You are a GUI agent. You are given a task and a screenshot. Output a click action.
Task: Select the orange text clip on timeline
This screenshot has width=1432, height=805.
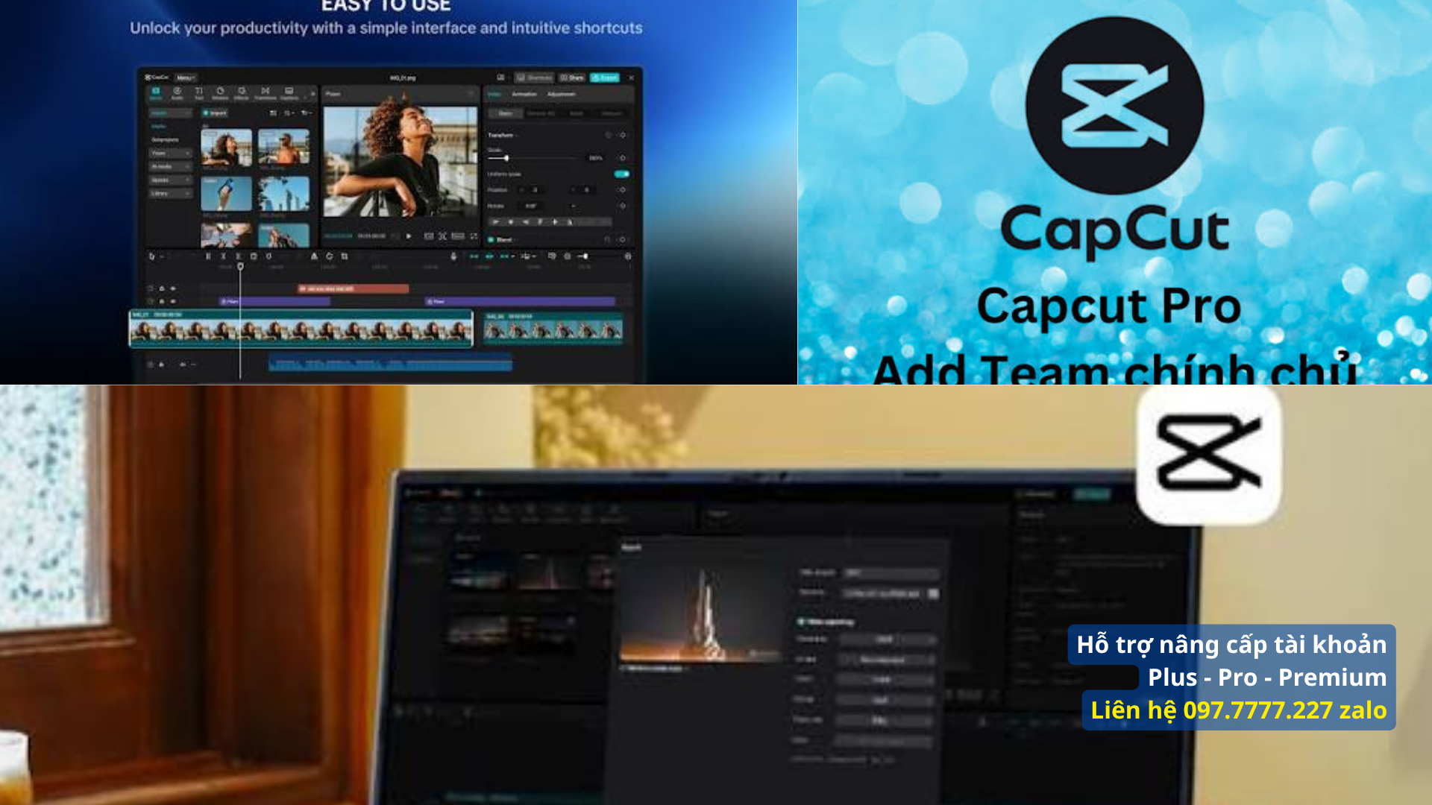353,288
